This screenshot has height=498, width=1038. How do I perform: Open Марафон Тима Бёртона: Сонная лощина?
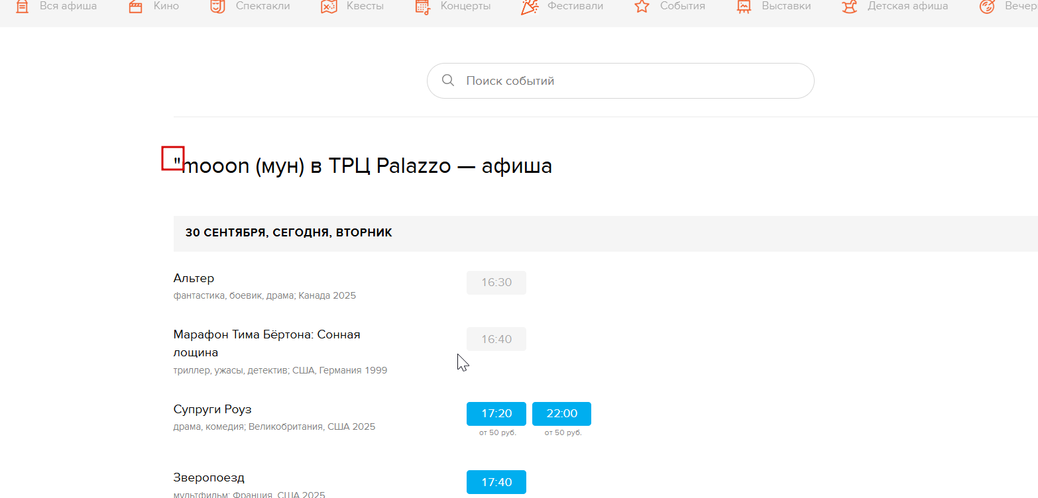(x=267, y=343)
